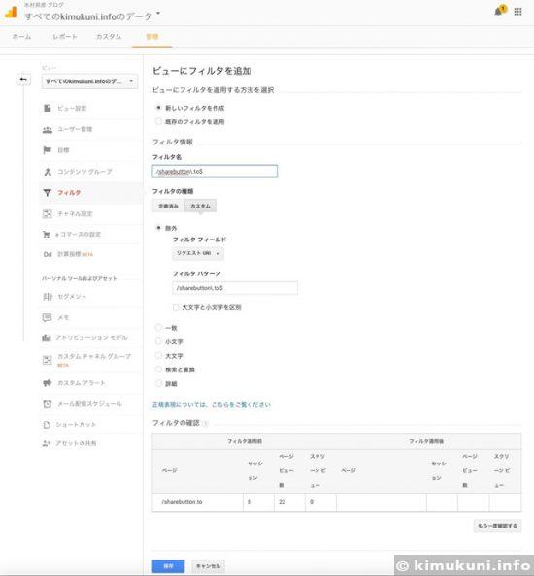Switch to the カスタム top navigation tab
This screenshot has width=534, height=576.
(x=109, y=37)
